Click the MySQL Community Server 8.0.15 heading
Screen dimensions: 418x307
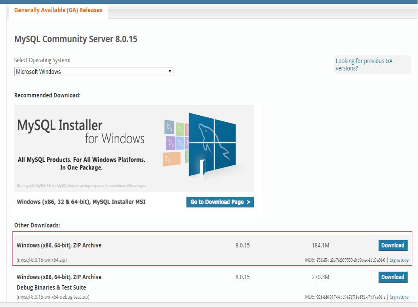pos(76,39)
